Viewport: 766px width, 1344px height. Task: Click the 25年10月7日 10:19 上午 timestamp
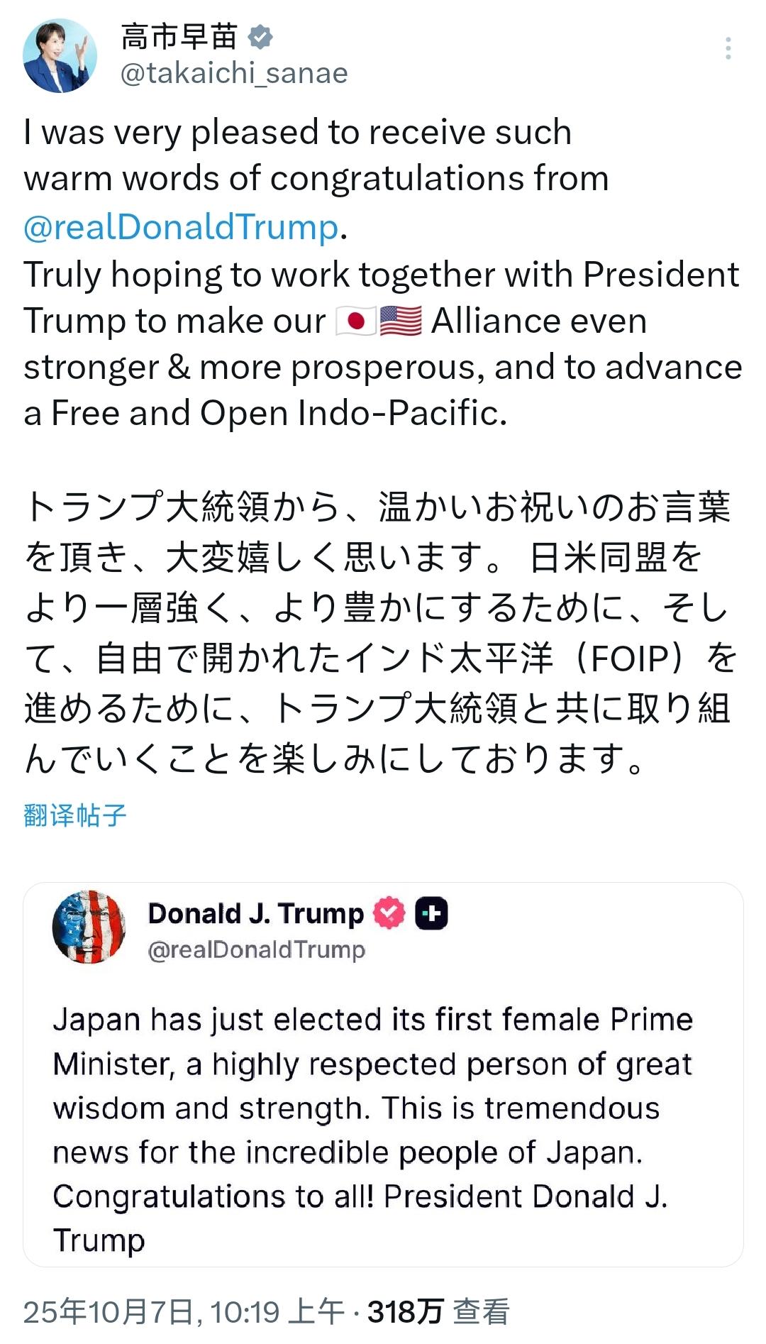pos(183,1312)
